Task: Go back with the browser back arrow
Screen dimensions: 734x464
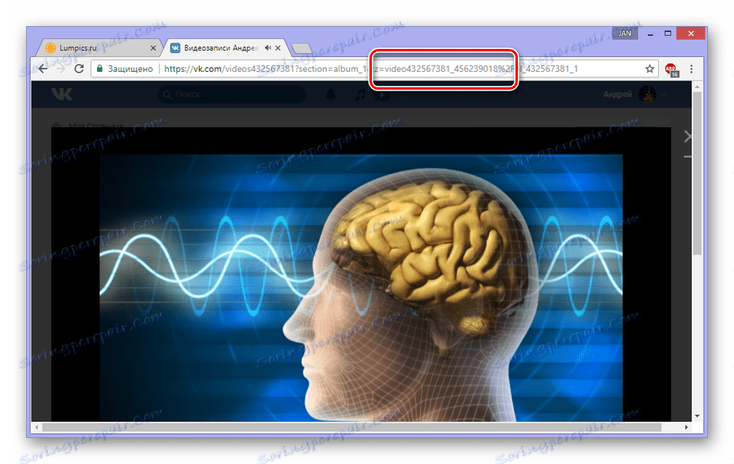Action: click(x=42, y=68)
